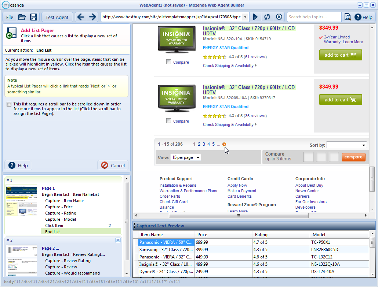This screenshot has height=287, width=378.
Task: Open the Sort by dropdown
Action: [x=346, y=145]
